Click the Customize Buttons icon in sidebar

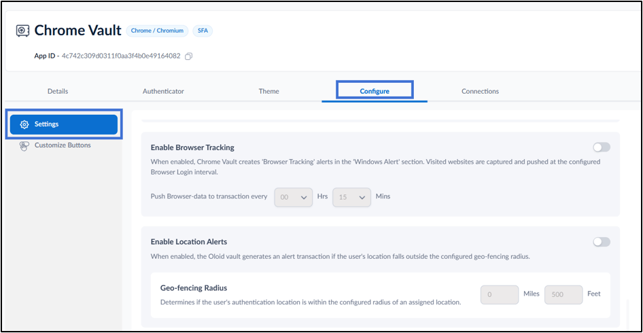[24, 145]
